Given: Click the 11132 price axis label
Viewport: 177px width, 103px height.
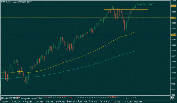Looking at the screenshot, I should 173,45.
